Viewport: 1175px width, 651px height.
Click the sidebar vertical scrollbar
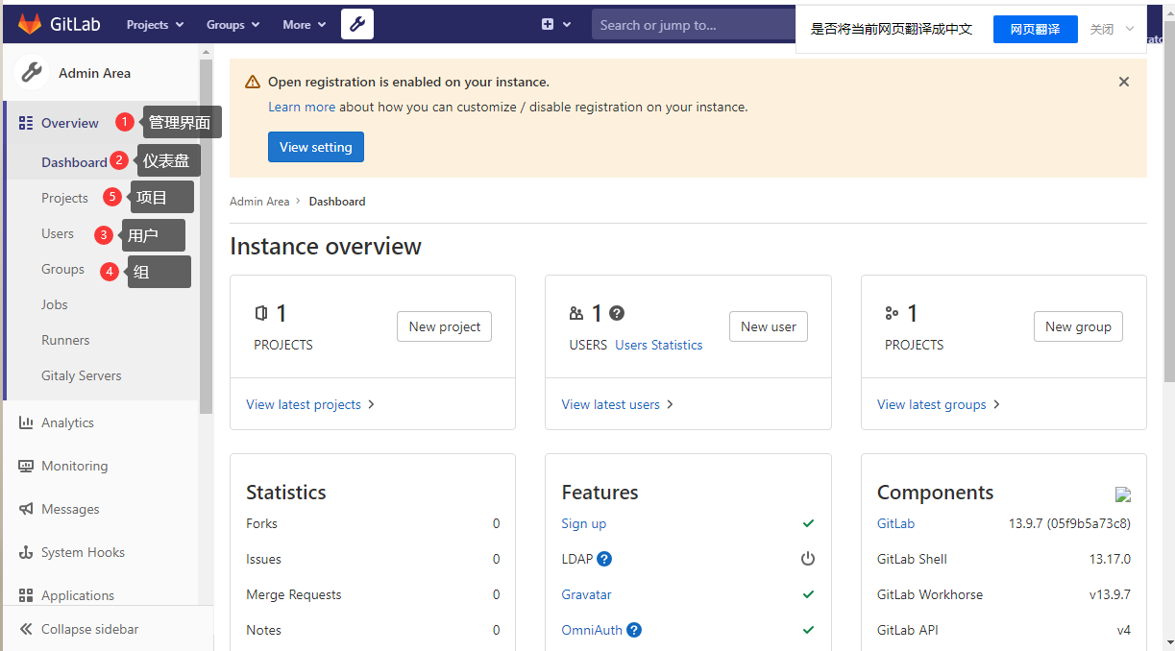[x=206, y=235]
